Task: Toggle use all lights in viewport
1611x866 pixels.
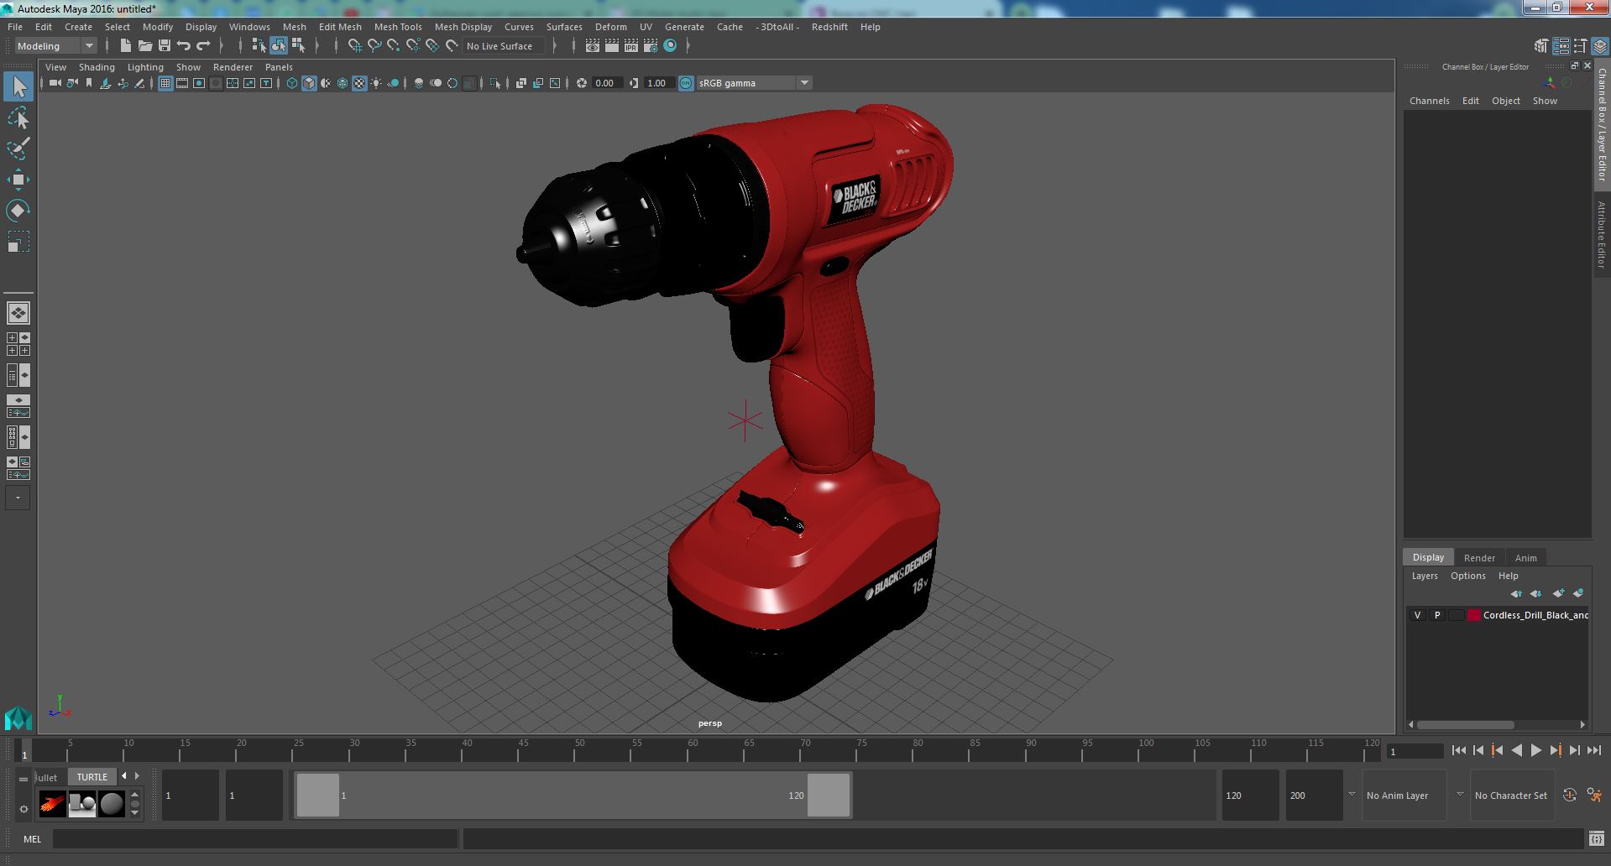Action: click(x=376, y=83)
